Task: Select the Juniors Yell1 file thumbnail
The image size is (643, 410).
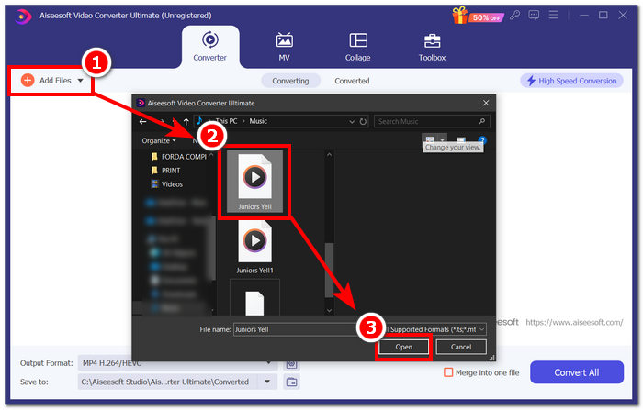Action: pos(254,241)
